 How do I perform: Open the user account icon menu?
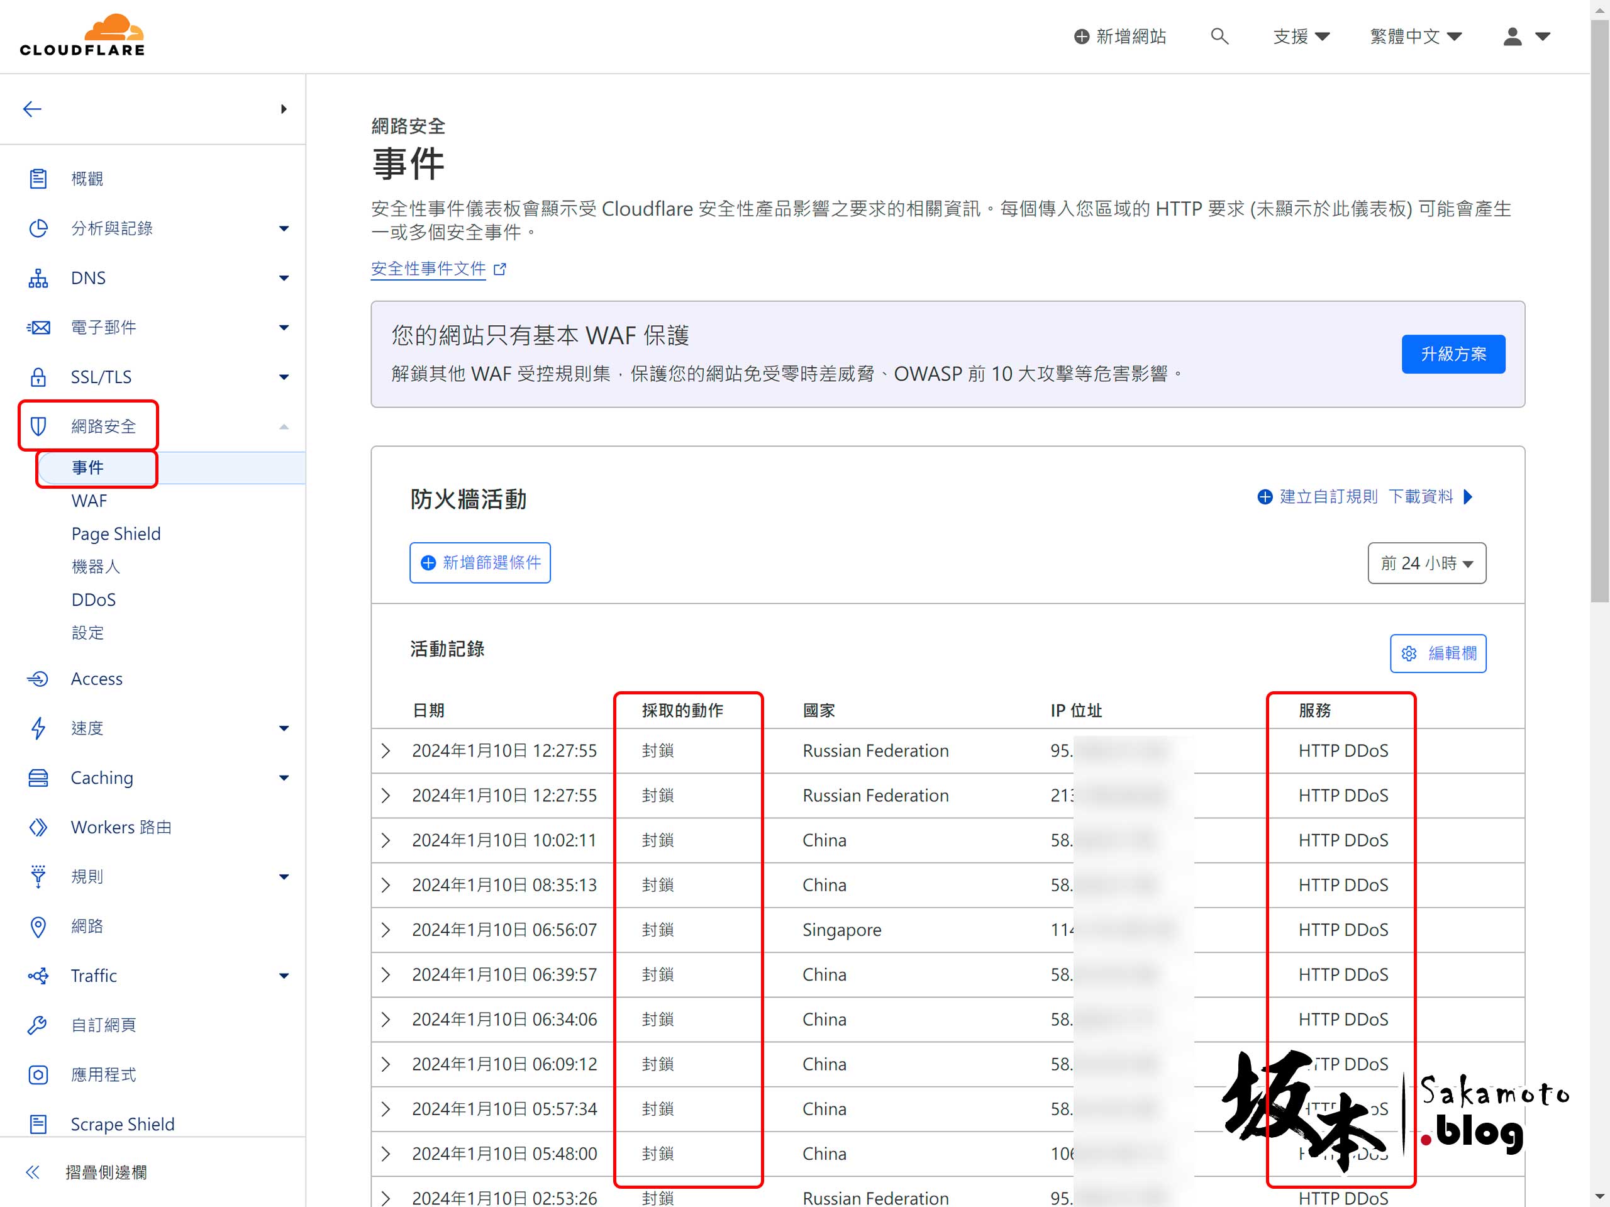tap(1526, 36)
